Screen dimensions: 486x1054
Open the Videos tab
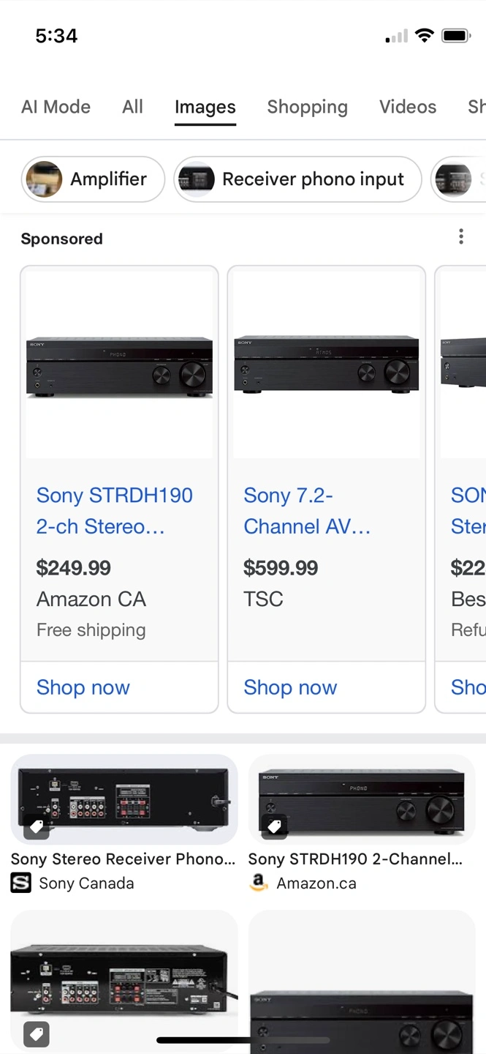(x=407, y=107)
